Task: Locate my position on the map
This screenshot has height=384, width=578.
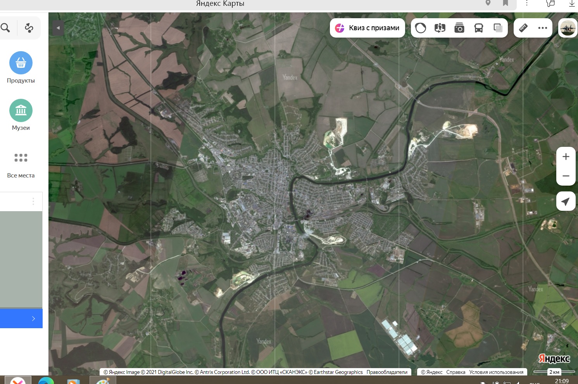Action: pos(566,201)
